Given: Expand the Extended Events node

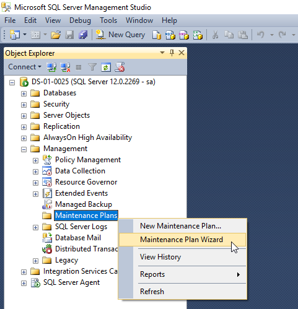Looking at the screenshot, I should [x=35, y=194].
